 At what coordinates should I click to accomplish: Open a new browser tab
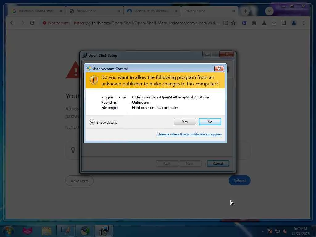click(x=245, y=11)
